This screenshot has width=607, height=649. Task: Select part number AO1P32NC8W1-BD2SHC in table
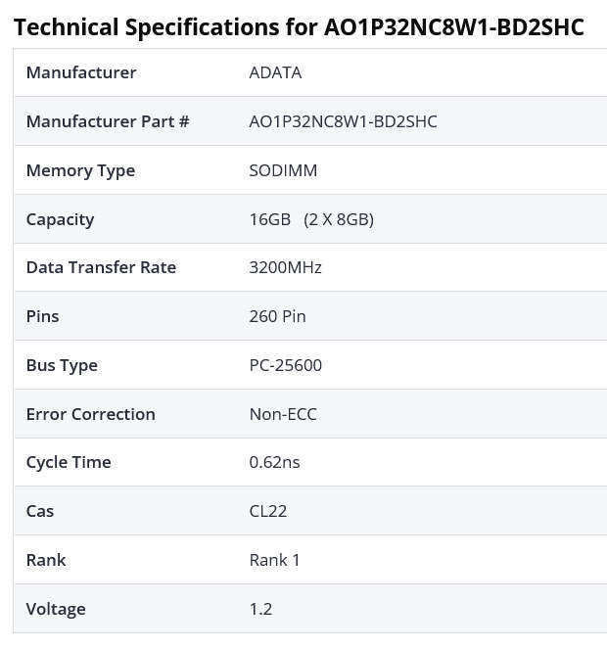(x=344, y=121)
